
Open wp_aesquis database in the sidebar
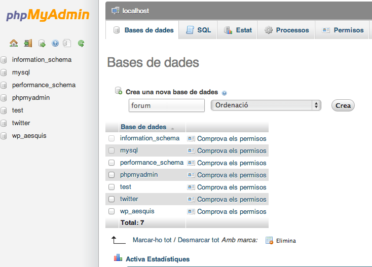tap(29, 136)
